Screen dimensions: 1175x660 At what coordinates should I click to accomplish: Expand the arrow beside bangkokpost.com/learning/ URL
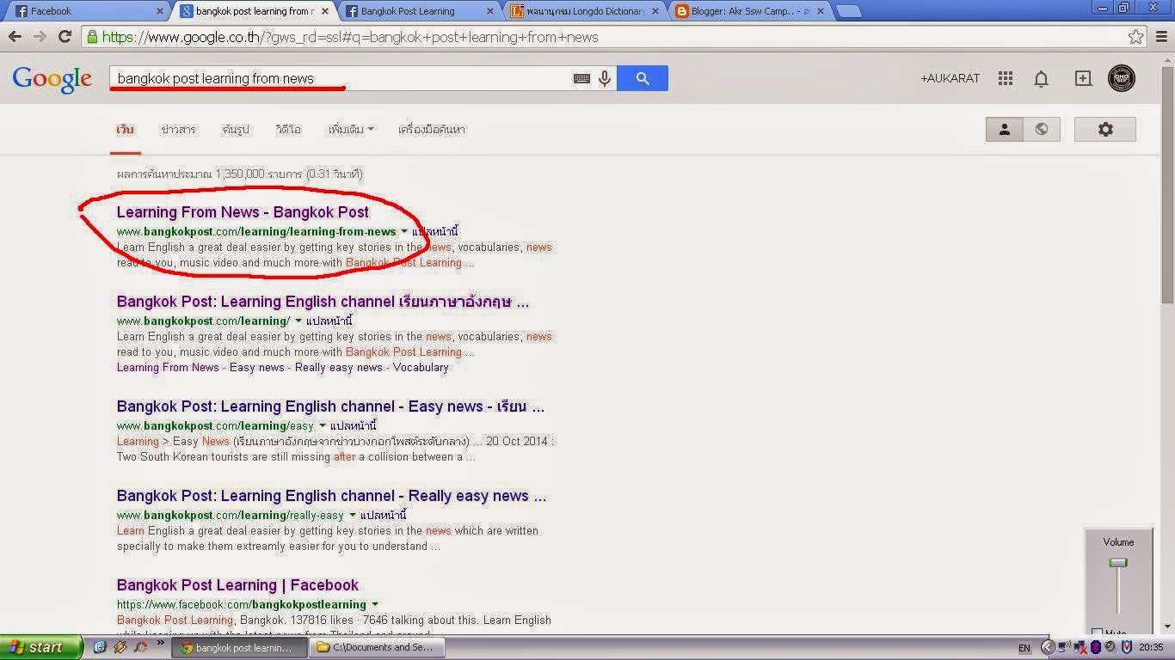(x=298, y=321)
